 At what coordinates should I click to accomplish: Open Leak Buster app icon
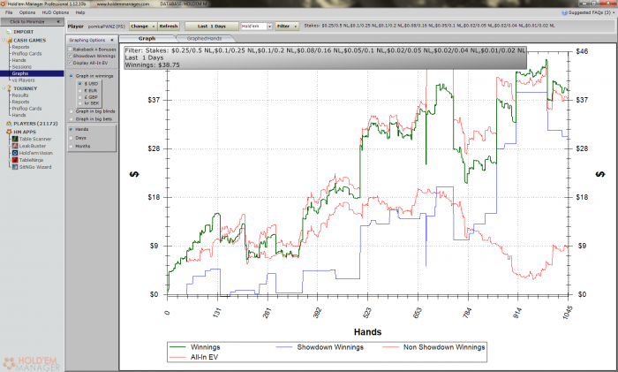15,146
